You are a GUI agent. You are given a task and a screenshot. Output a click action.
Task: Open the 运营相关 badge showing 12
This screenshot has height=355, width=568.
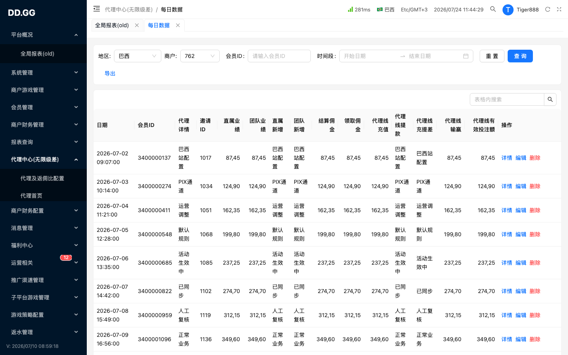click(x=66, y=258)
